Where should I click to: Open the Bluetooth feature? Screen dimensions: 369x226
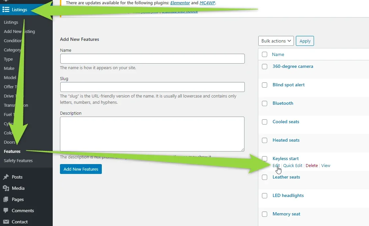(x=283, y=103)
